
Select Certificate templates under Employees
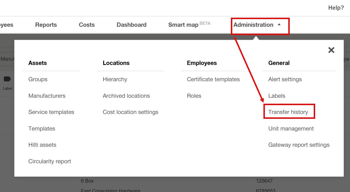213,79
